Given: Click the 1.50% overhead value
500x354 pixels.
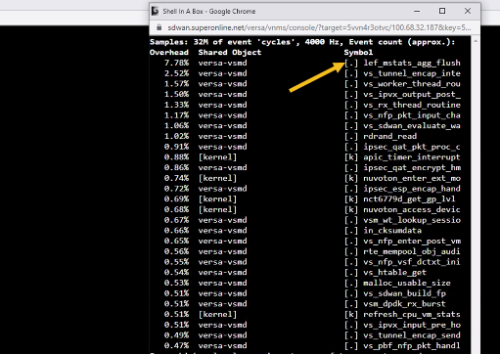Looking at the screenshot, I should (x=176, y=94).
